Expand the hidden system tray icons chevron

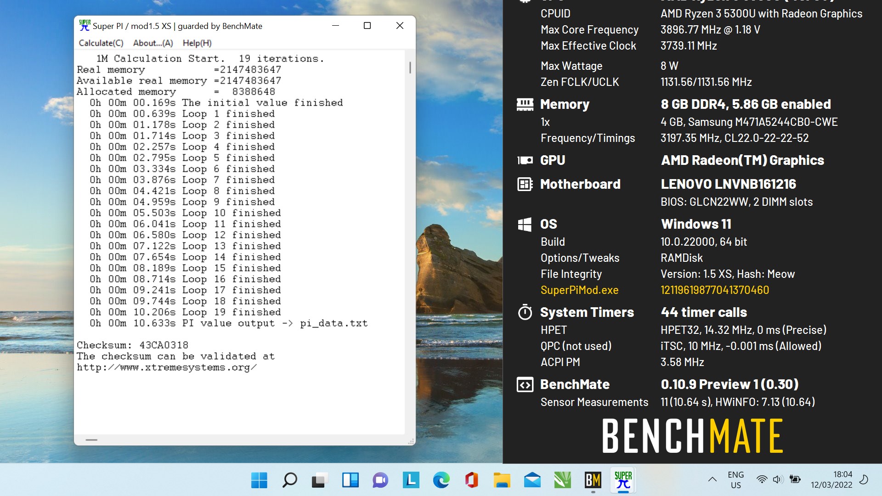(712, 479)
